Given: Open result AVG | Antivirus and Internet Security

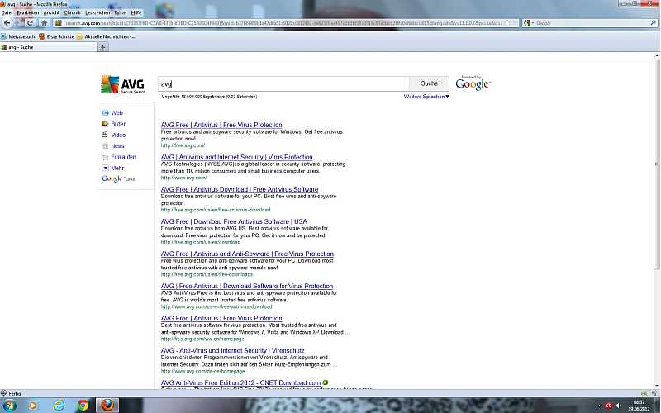Looking at the screenshot, I should click(237, 157).
